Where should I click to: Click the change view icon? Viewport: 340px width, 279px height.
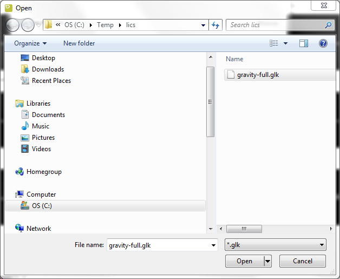coord(274,43)
